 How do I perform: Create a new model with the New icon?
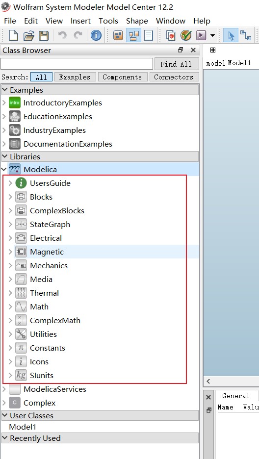pyautogui.click(x=13, y=36)
